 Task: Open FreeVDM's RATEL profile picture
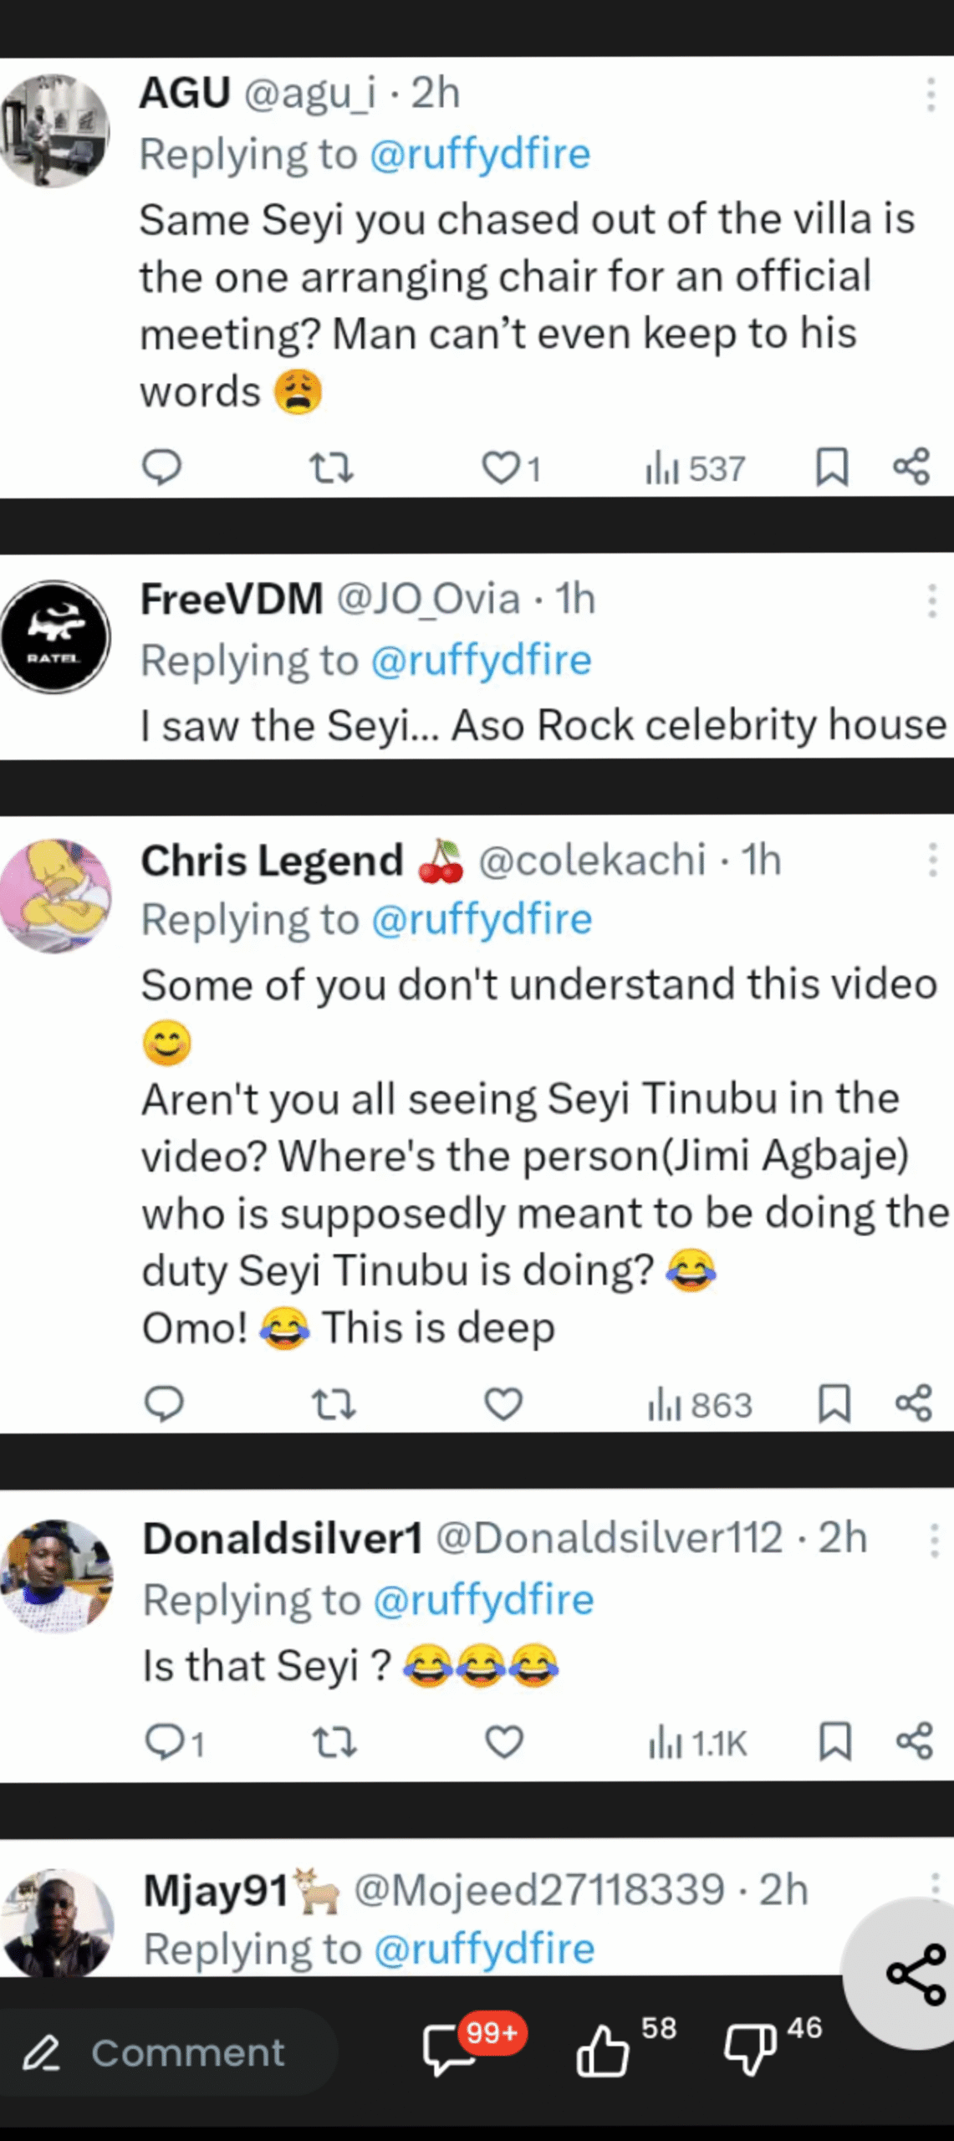(55, 637)
